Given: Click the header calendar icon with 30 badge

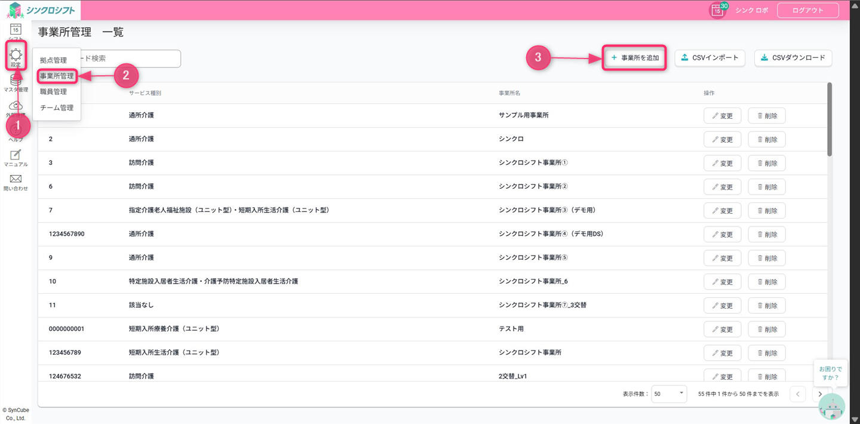Looking at the screenshot, I should tap(718, 10).
